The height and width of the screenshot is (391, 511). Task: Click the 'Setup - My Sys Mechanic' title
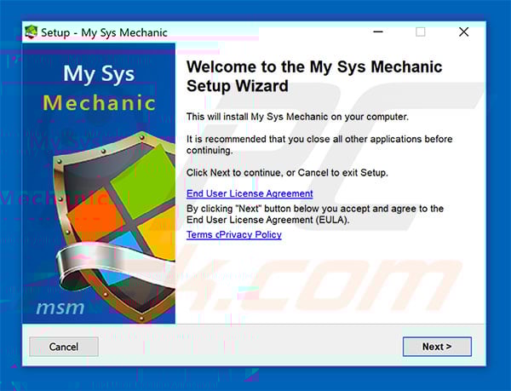[x=104, y=32]
